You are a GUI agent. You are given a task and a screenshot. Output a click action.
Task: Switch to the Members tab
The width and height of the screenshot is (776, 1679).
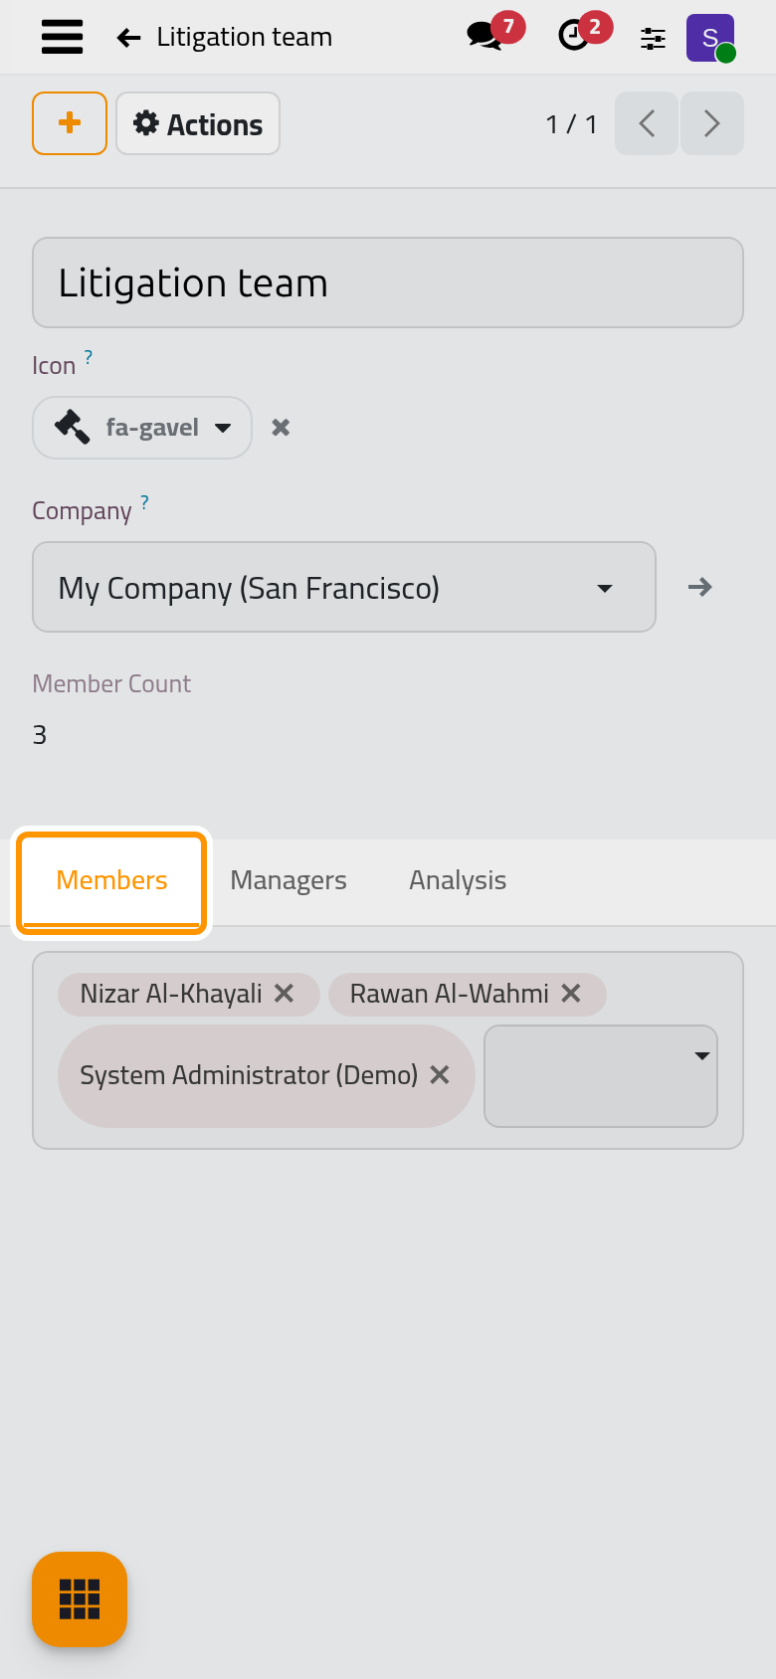111,880
